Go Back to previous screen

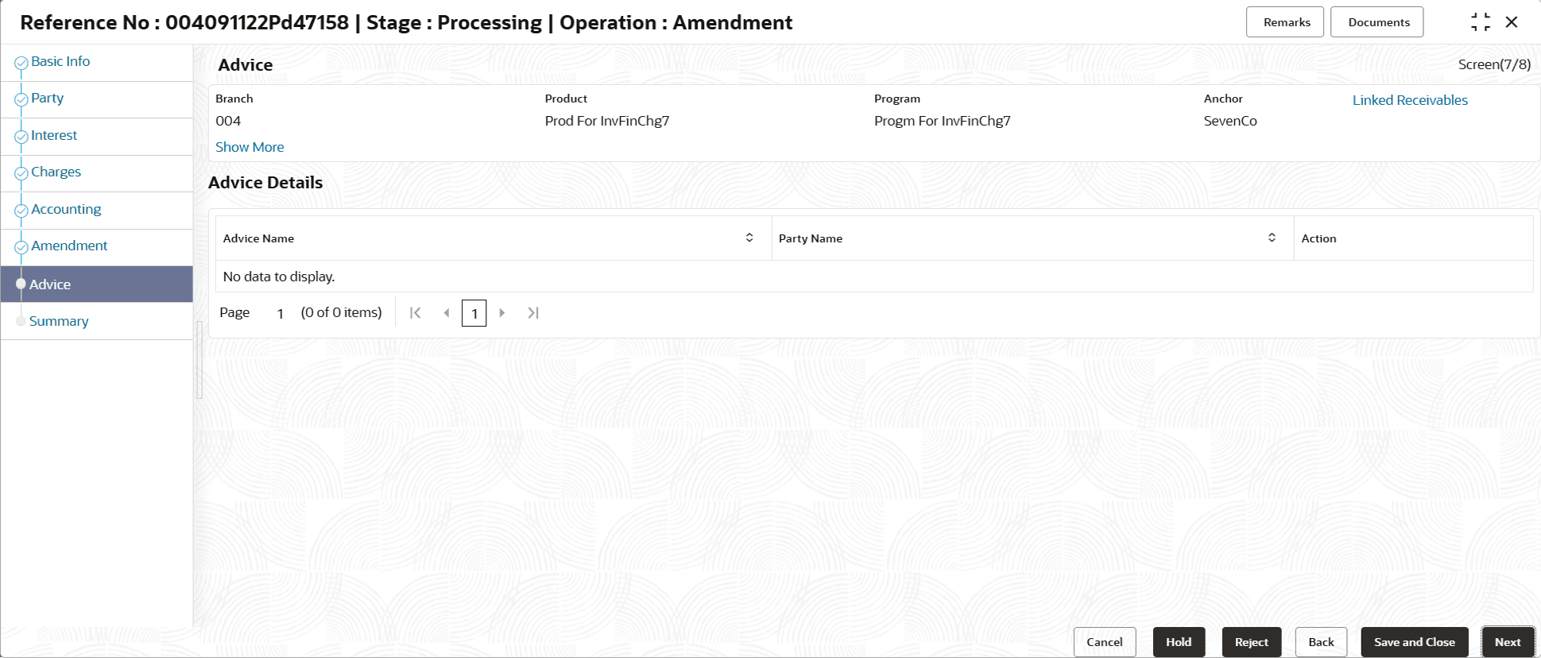(1322, 642)
